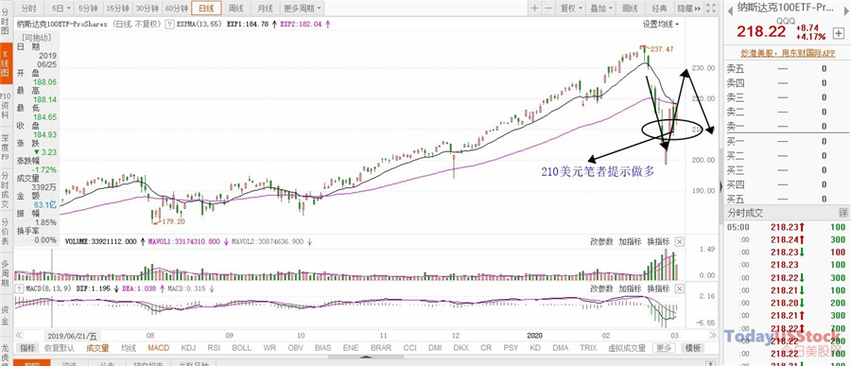Toggle fullscreen chart view icon
This screenshot has height=366, width=851.
point(710,9)
